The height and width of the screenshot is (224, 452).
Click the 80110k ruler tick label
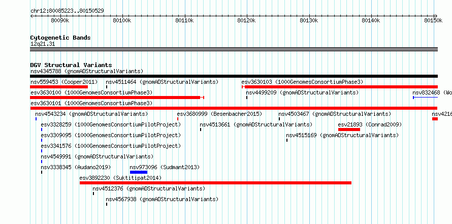point(185,20)
